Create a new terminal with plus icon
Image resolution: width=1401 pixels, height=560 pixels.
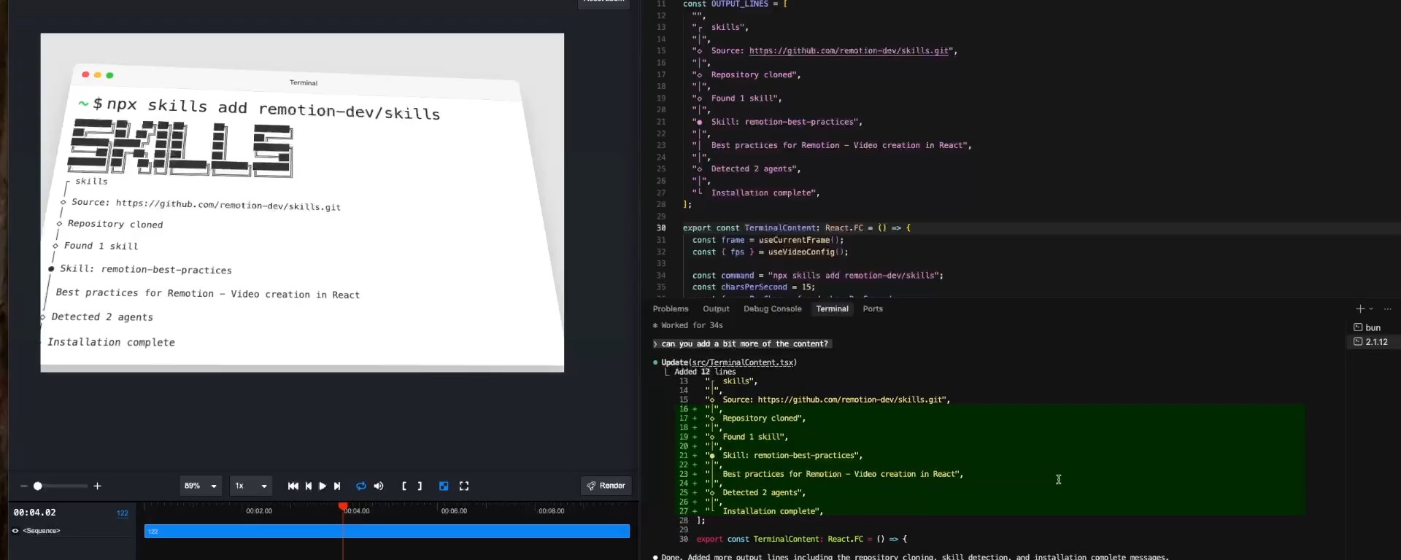click(x=1360, y=309)
